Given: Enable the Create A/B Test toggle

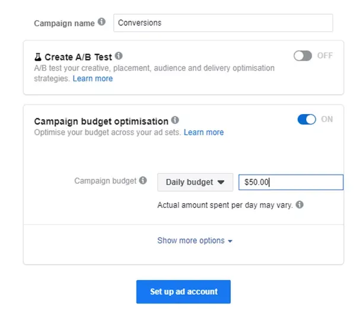Looking at the screenshot, I should [x=303, y=56].
